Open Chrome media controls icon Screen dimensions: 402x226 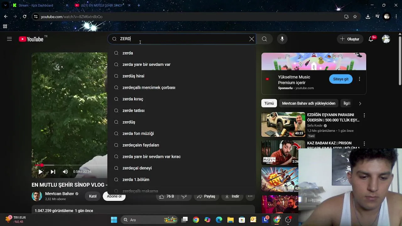click(x=377, y=17)
